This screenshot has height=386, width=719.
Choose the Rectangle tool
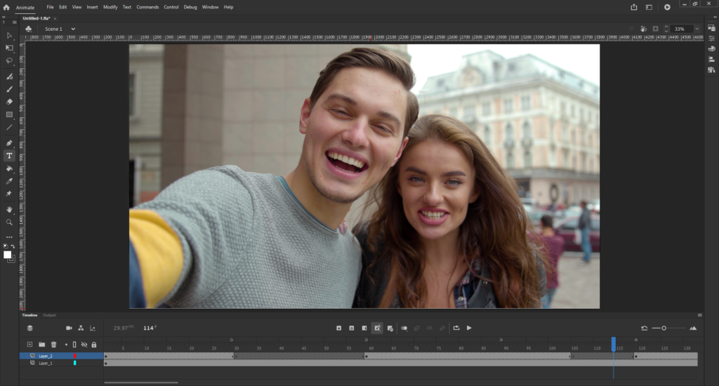pyautogui.click(x=9, y=114)
